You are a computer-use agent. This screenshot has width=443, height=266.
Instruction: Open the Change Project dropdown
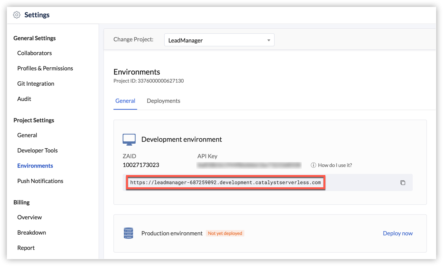[219, 40]
